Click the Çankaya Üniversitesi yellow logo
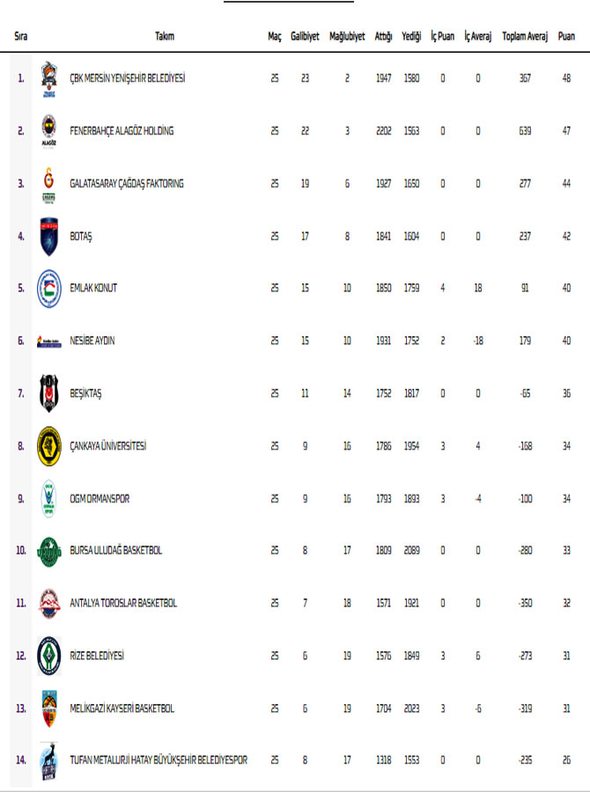 click(x=49, y=446)
